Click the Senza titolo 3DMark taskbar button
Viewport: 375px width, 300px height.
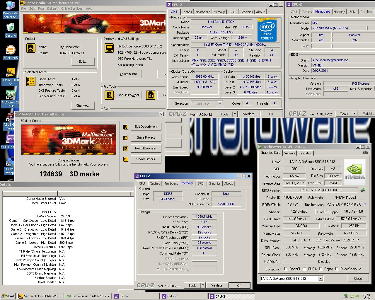pos(40,296)
